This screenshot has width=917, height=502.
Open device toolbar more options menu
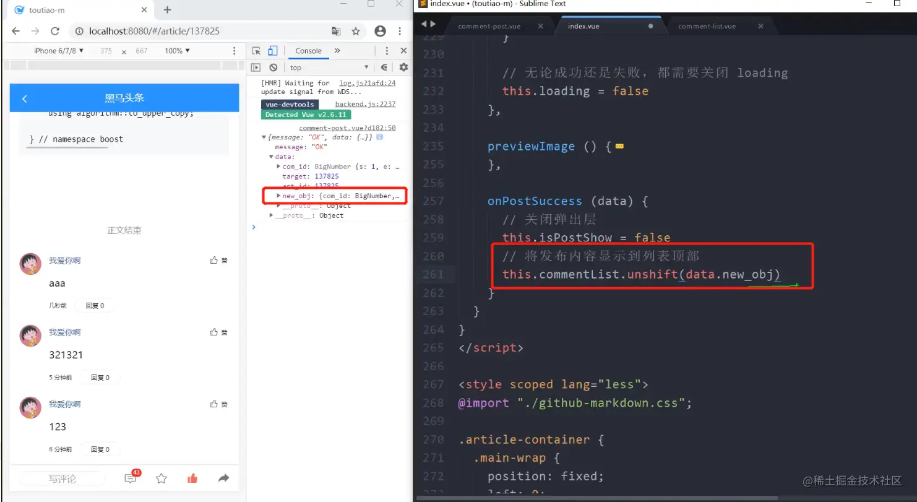[234, 51]
